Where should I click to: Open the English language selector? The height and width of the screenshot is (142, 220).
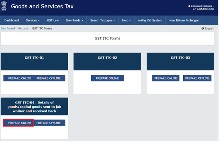pyautogui.click(x=208, y=28)
